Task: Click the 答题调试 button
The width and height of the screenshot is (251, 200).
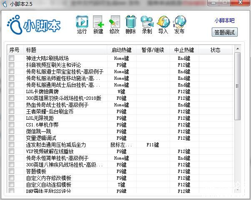Action: [225, 32]
